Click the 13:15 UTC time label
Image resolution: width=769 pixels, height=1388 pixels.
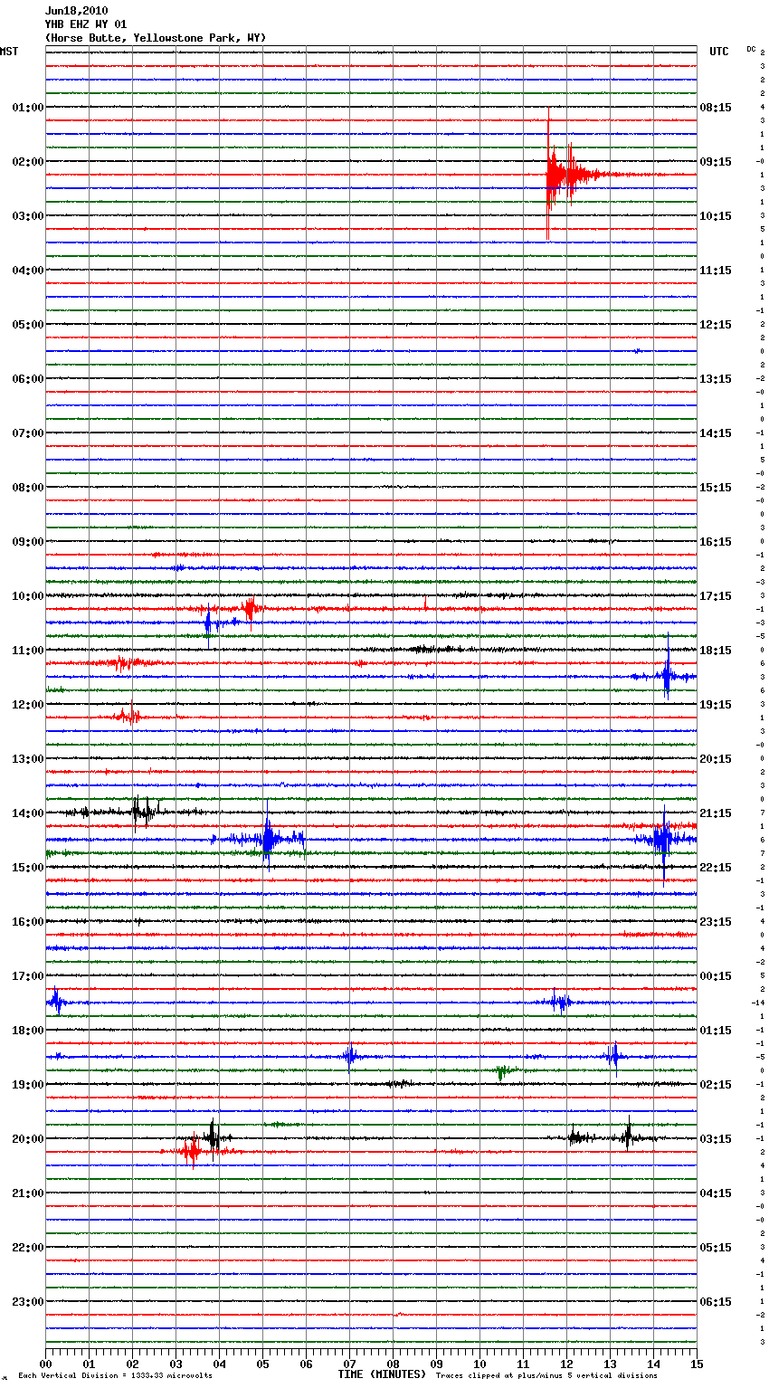point(716,379)
